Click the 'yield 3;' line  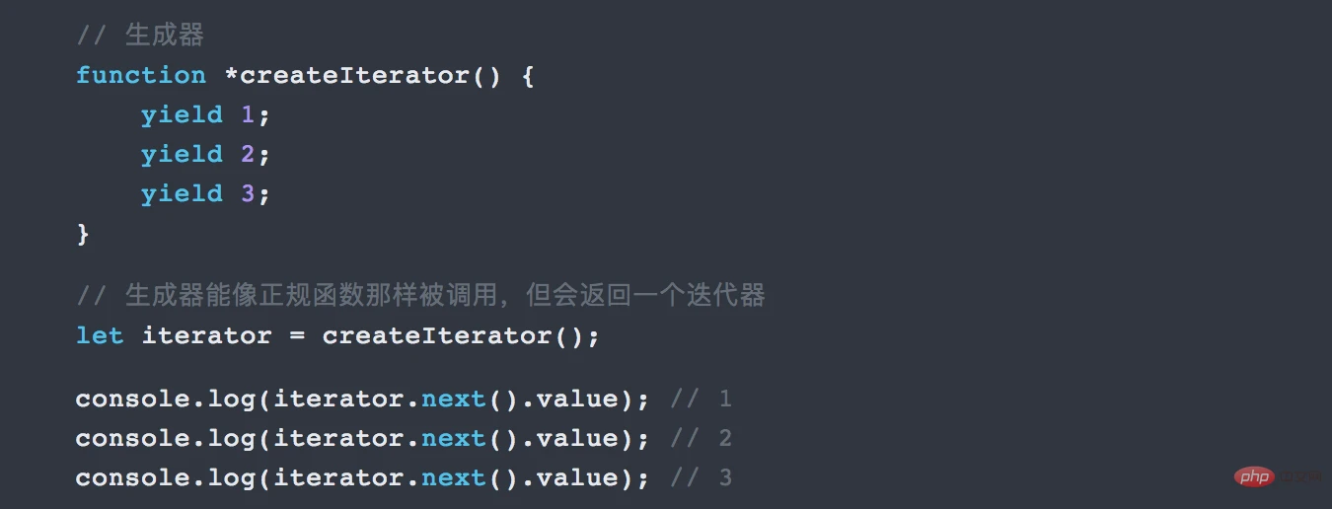pos(205,194)
